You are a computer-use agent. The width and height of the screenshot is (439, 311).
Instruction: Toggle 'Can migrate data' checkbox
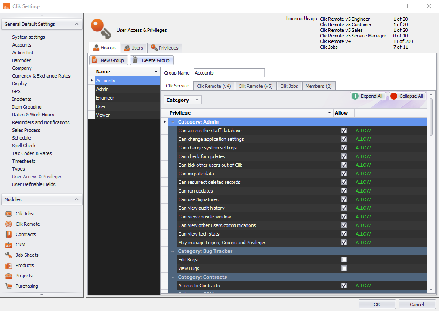click(344, 174)
